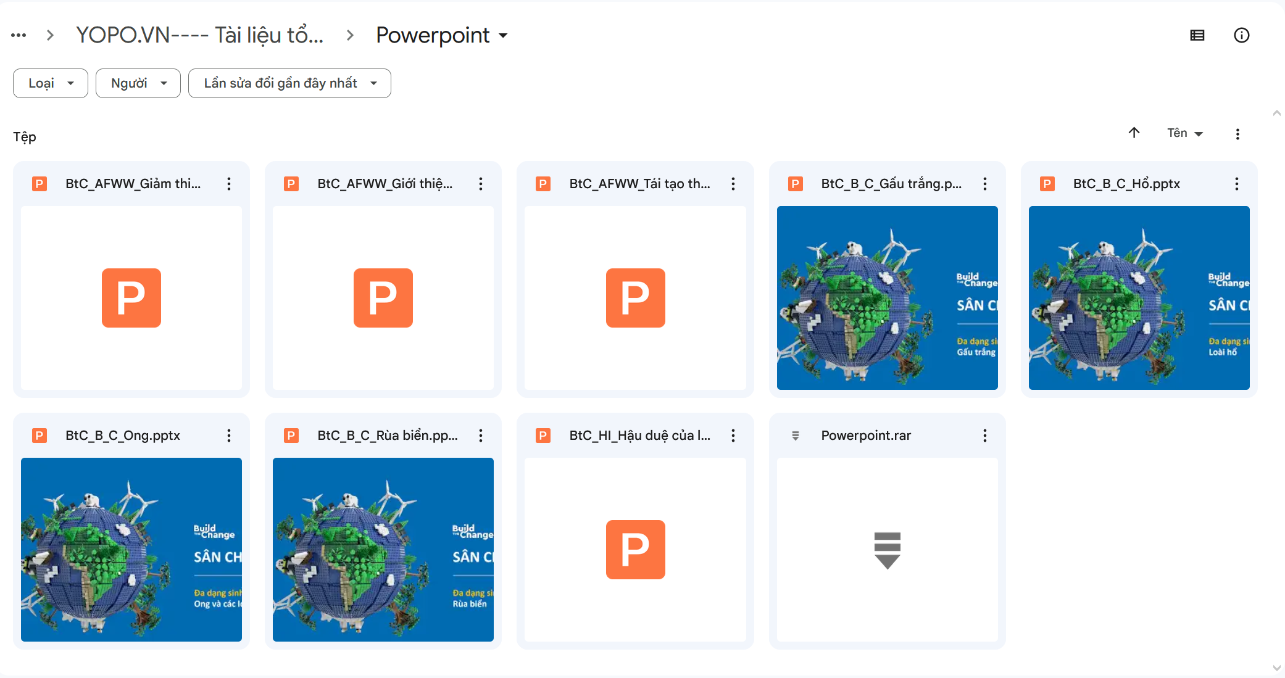Open section more options beside Tên
The width and height of the screenshot is (1285, 678).
(1237, 134)
